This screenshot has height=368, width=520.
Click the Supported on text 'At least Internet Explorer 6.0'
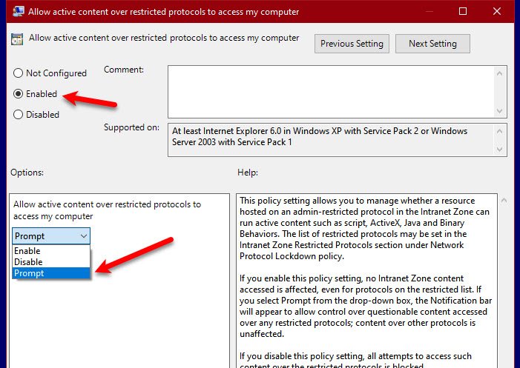coord(227,131)
